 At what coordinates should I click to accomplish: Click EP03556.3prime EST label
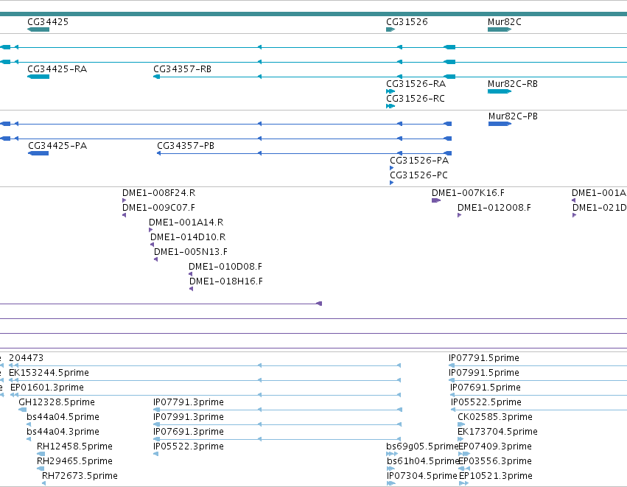(x=495, y=462)
